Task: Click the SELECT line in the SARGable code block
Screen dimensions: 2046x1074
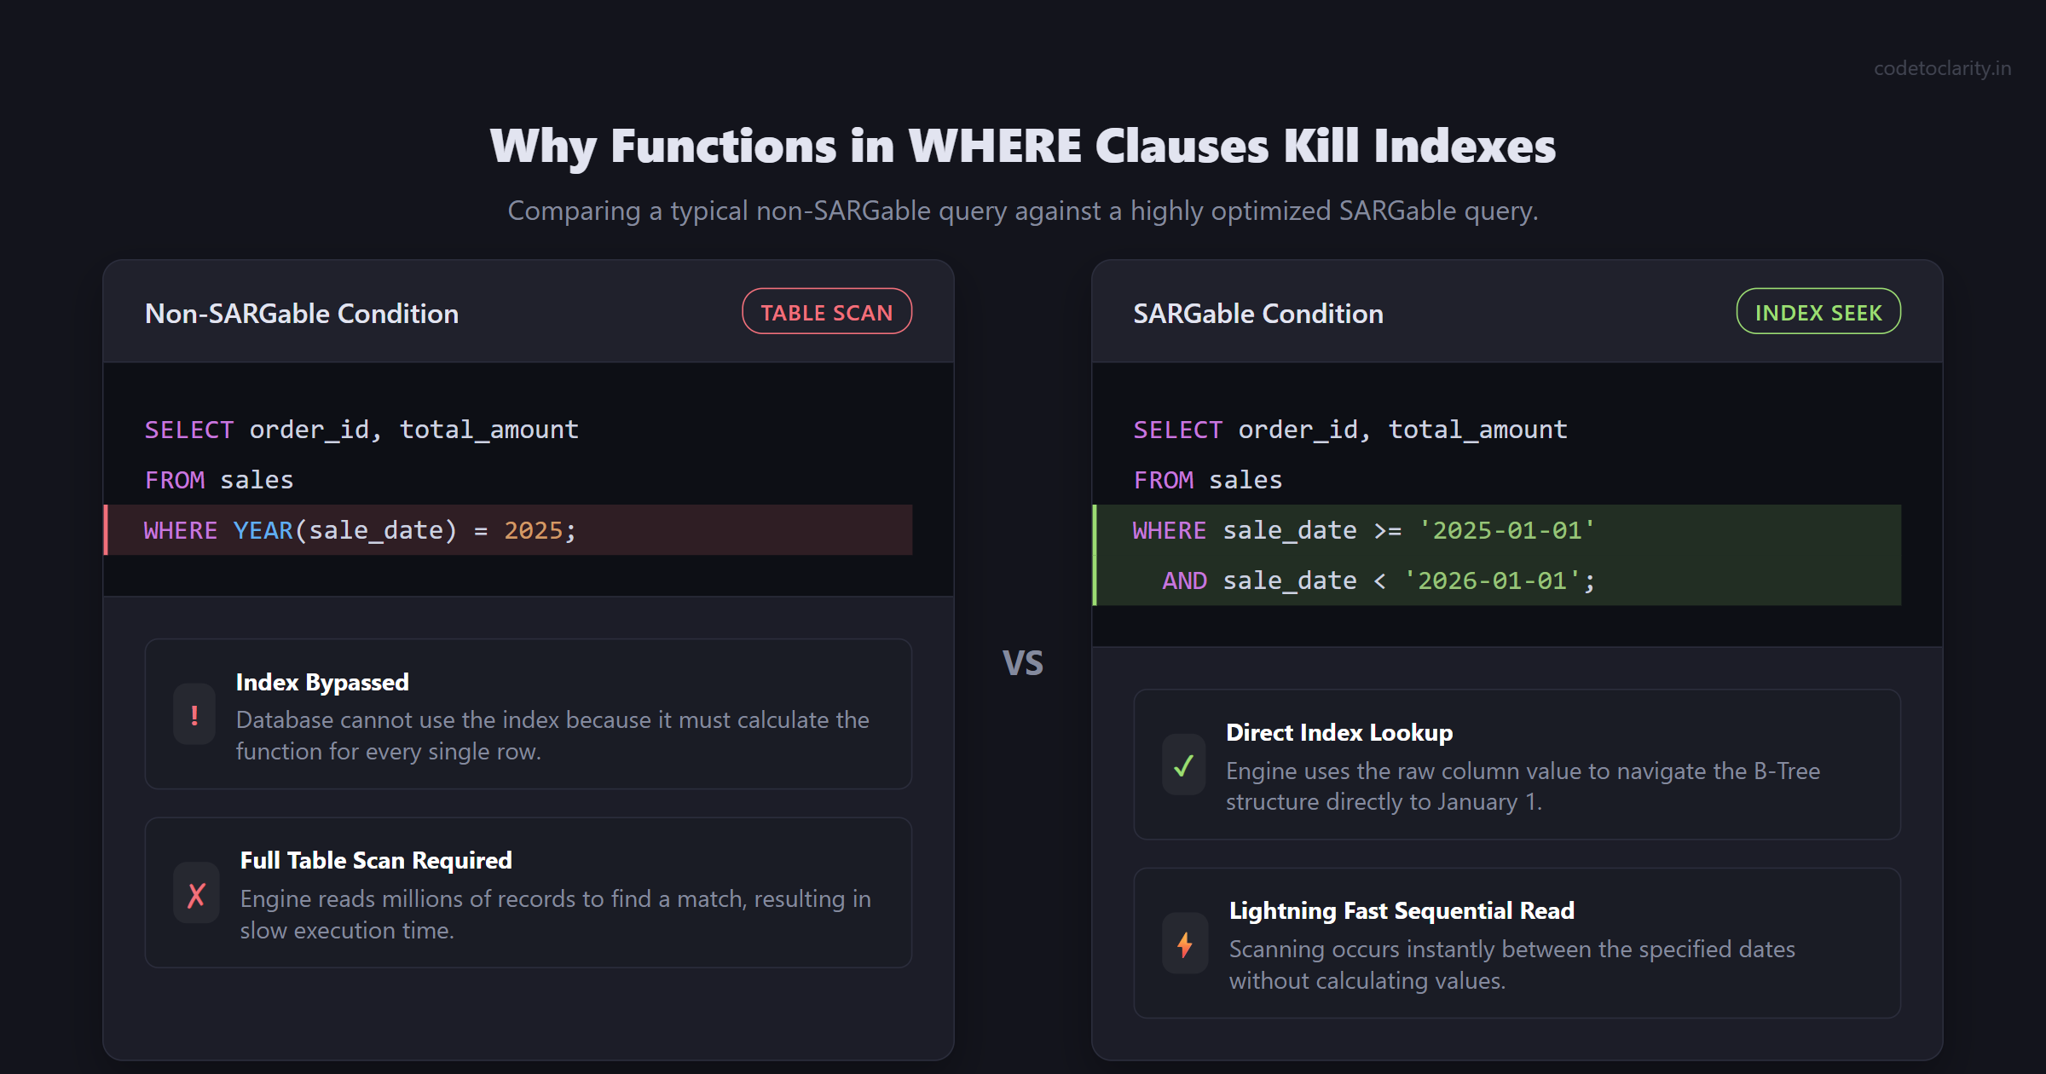Action: 1350,430
